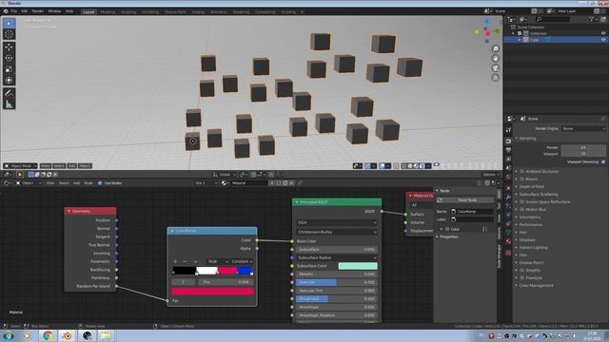Open the Object properties tab icon
Screen dimensions: 609x342
508,188
